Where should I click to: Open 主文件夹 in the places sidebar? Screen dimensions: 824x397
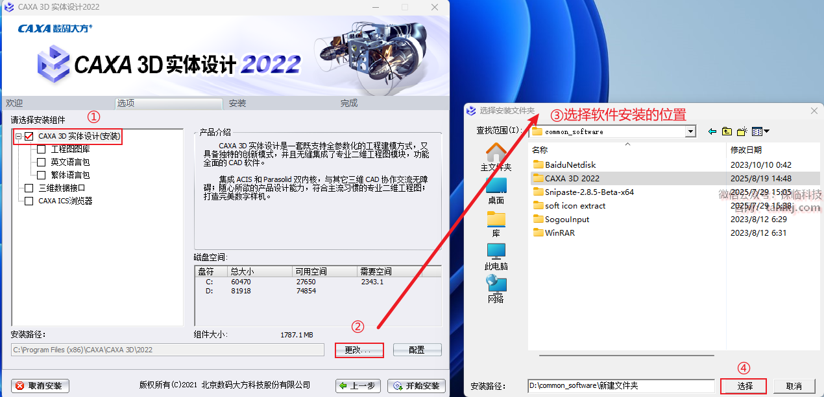coord(496,158)
